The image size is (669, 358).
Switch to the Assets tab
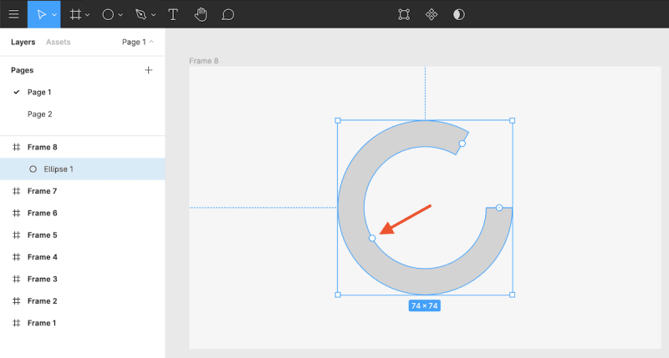[x=58, y=43]
